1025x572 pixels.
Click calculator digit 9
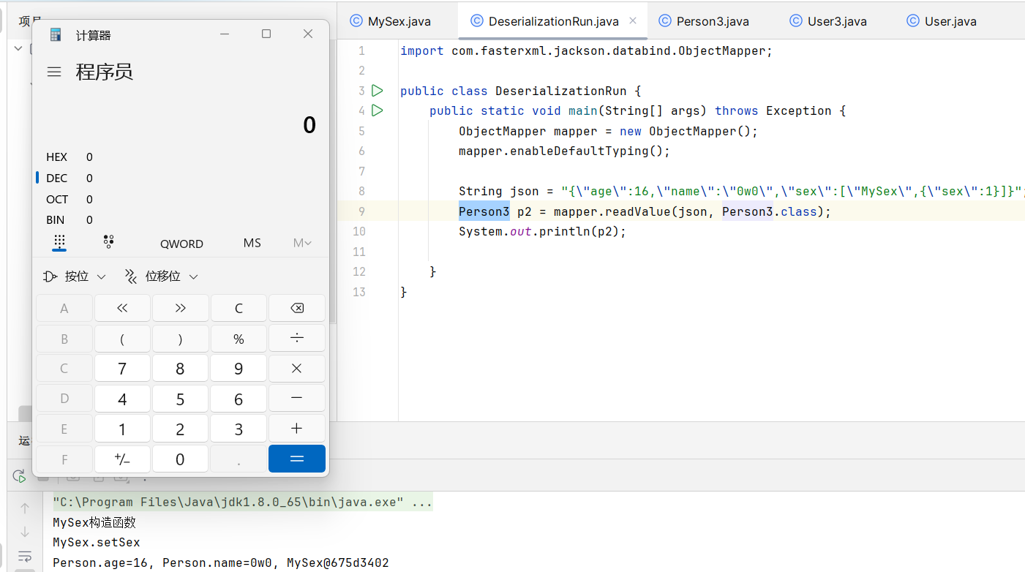tap(239, 369)
